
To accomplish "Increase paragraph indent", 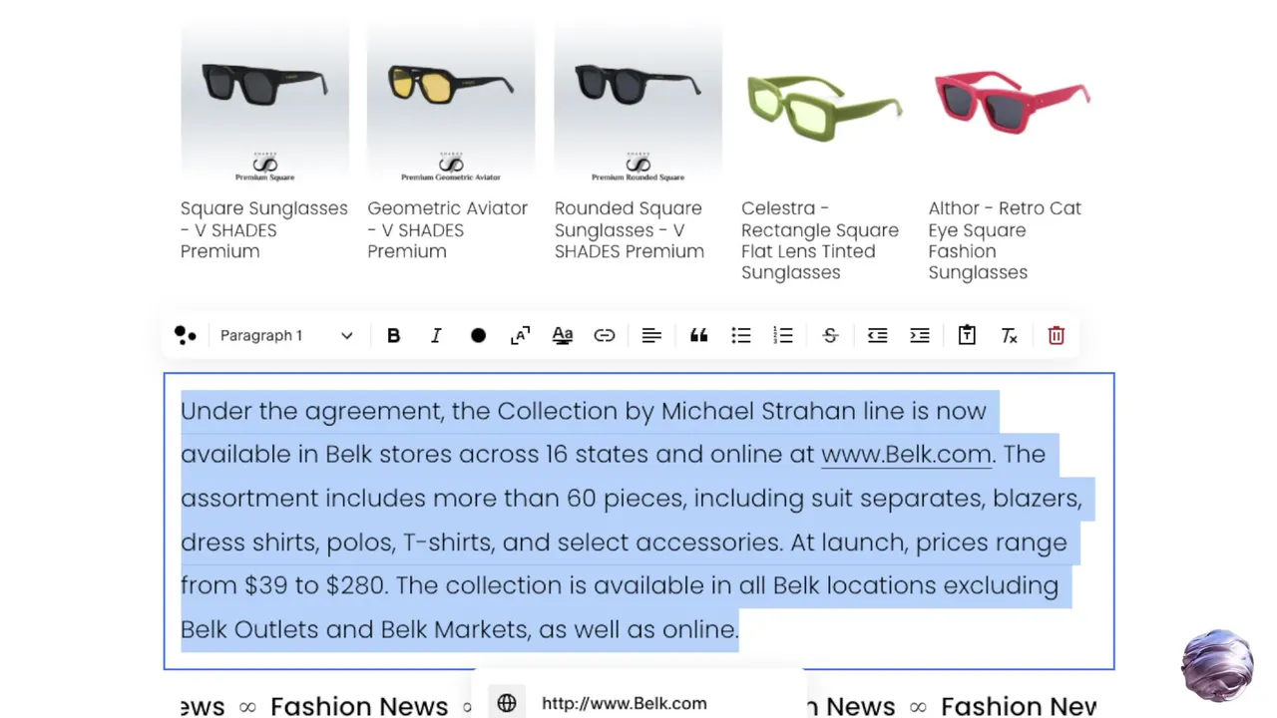I will [x=920, y=336].
